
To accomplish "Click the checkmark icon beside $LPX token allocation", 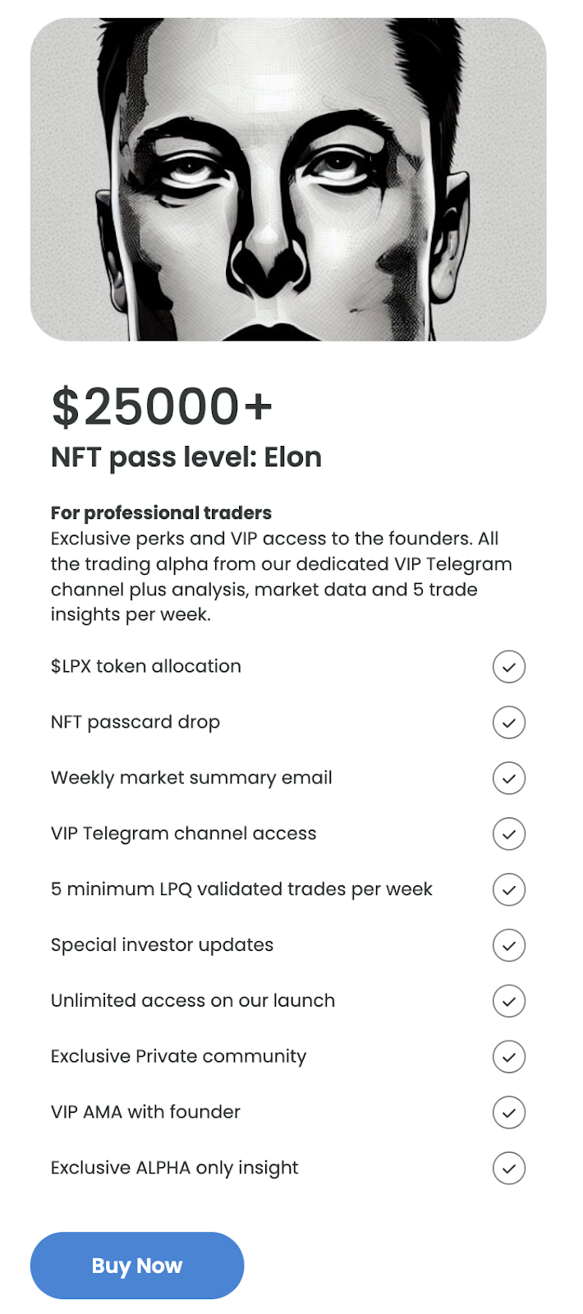I will tap(509, 667).
